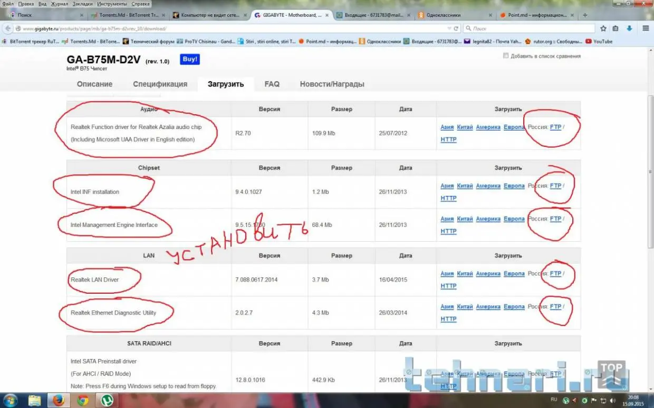Click Америка link for Realtek Ethernet Diagnostic Utility
This screenshot has width=654, height=408.
coord(488,306)
